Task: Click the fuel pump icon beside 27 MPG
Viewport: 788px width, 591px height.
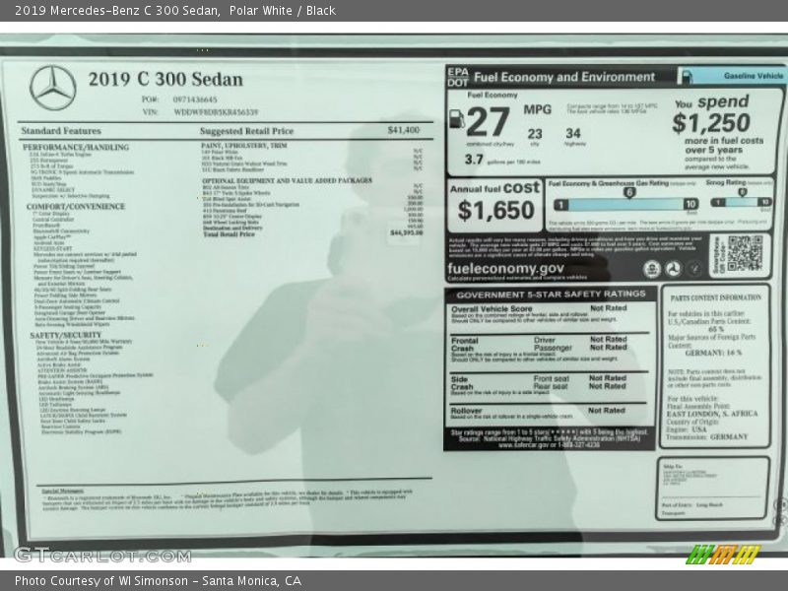Action: [456, 118]
